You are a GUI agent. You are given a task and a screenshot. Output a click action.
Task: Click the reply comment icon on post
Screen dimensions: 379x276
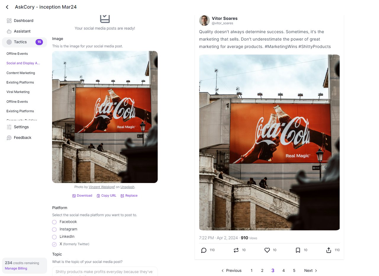(x=204, y=250)
